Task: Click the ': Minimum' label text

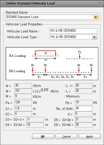Action: pos(72,96)
